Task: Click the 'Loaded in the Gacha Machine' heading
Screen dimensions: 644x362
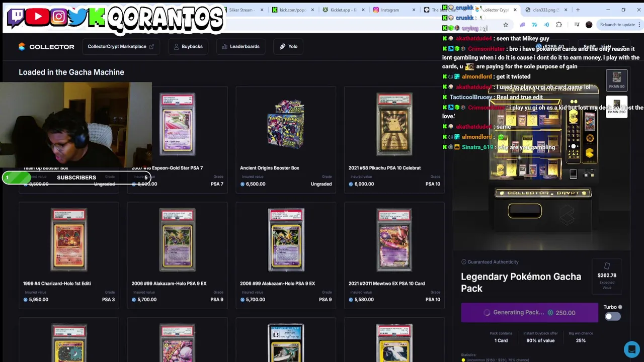Action: click(x=71, y=72)
